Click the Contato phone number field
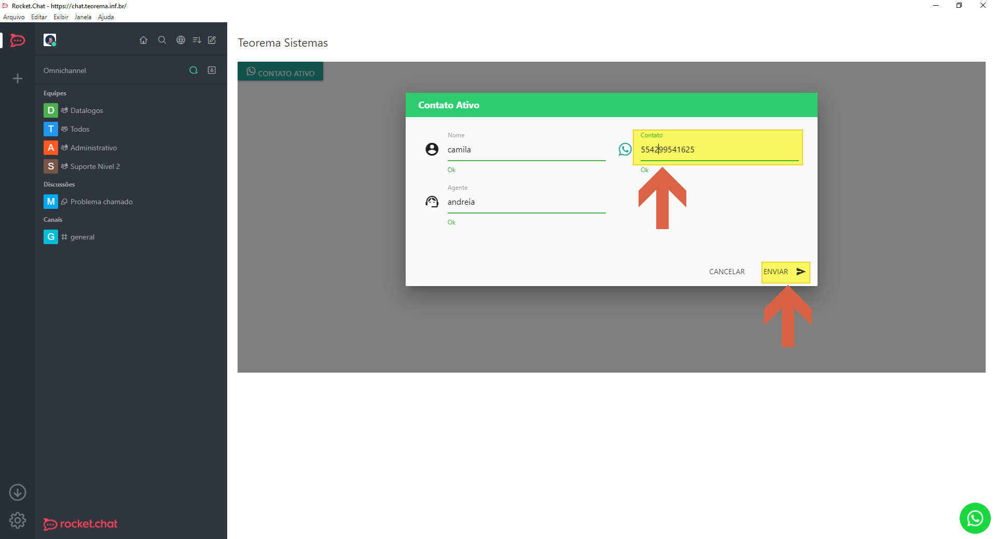 720,150
